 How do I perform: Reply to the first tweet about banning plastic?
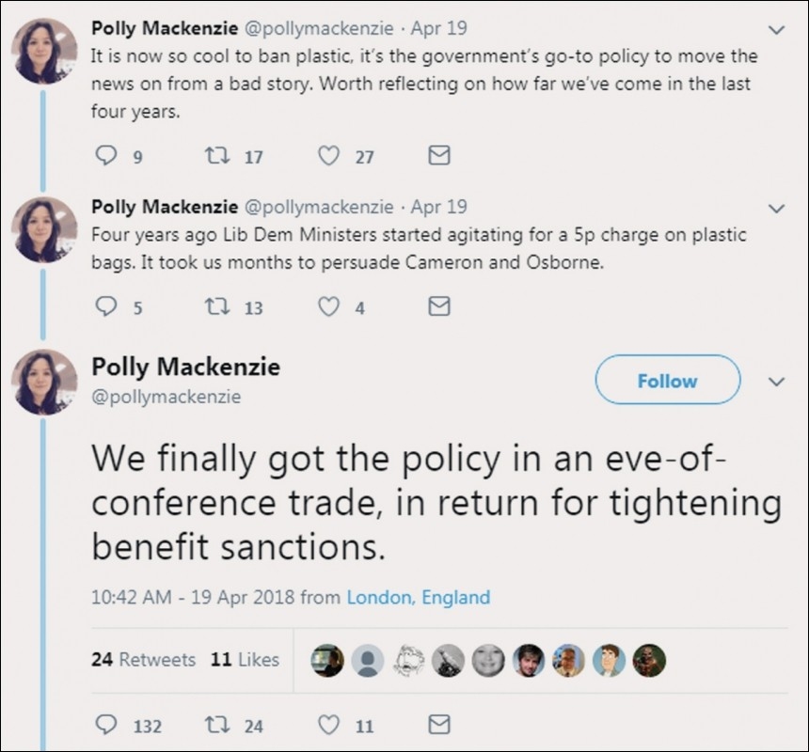pyautogui.click(x=107, y=156)
